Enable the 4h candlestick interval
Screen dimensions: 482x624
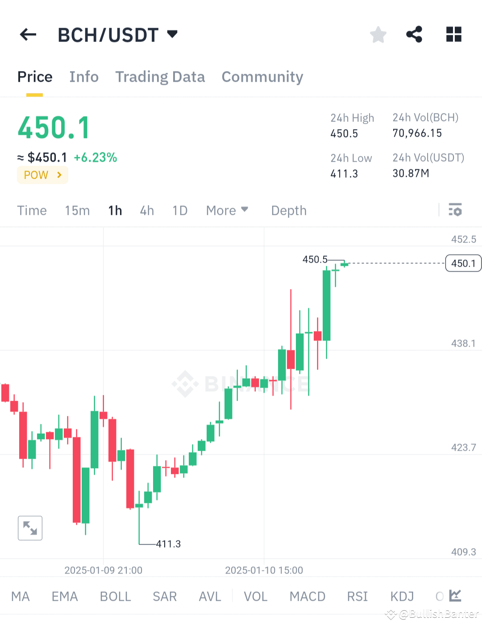click(146, 210)
